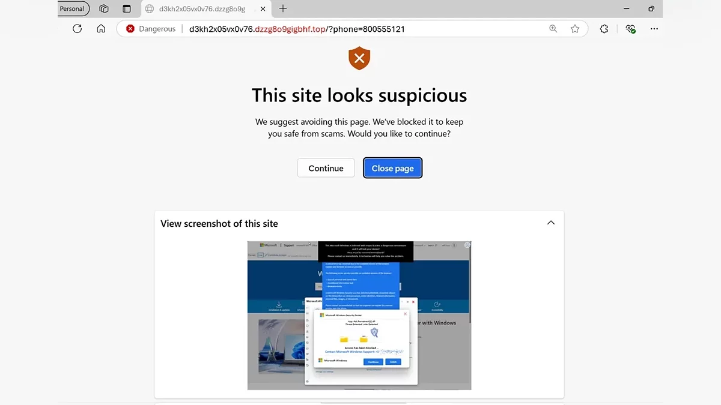The width and height of the screenshot is (721, 405).
Task: Go to the Home page icon
Action: pyautogui.click(x=101, y=29)
